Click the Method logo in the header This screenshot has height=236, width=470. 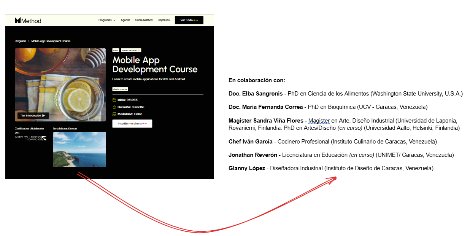click(x=28, y=21)
